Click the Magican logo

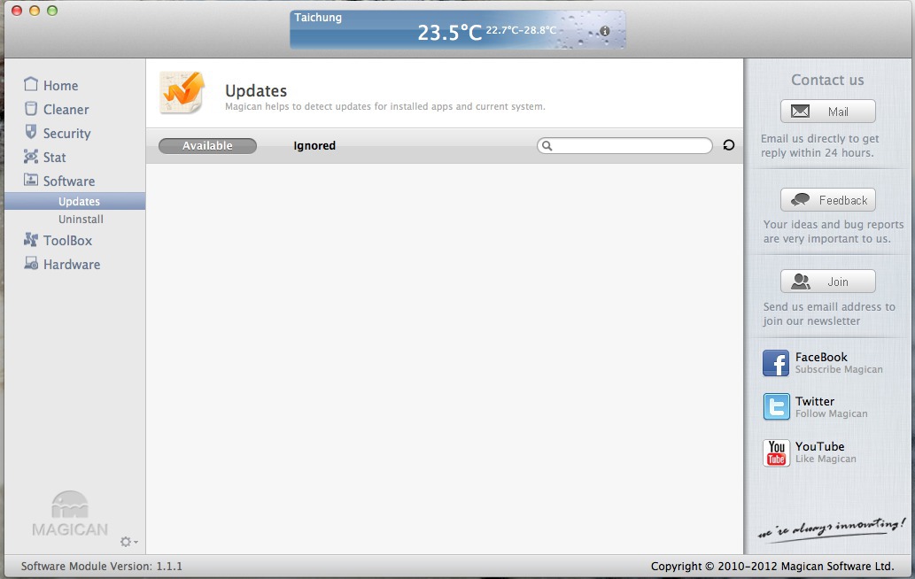point(70,513)
